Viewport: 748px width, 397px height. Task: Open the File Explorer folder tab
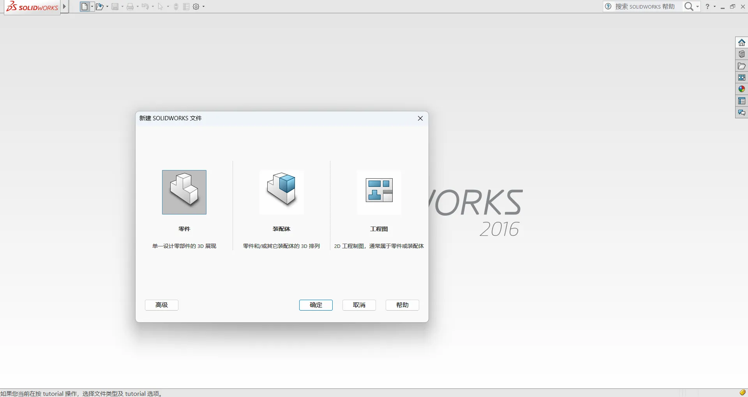[x=742, y=66]
